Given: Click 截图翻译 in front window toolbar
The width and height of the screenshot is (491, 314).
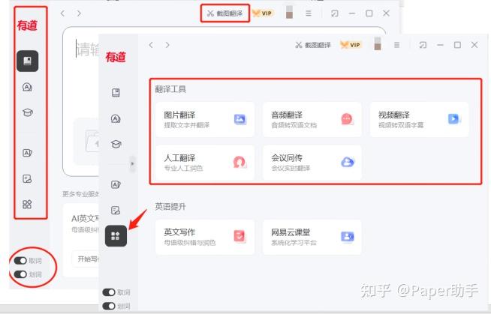Looking at the screenshot, I should [313, 45].
